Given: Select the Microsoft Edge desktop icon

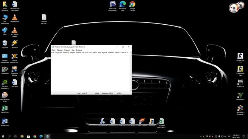Looking at the screenshot, I should pyautogui.click(x=122, y=6).
